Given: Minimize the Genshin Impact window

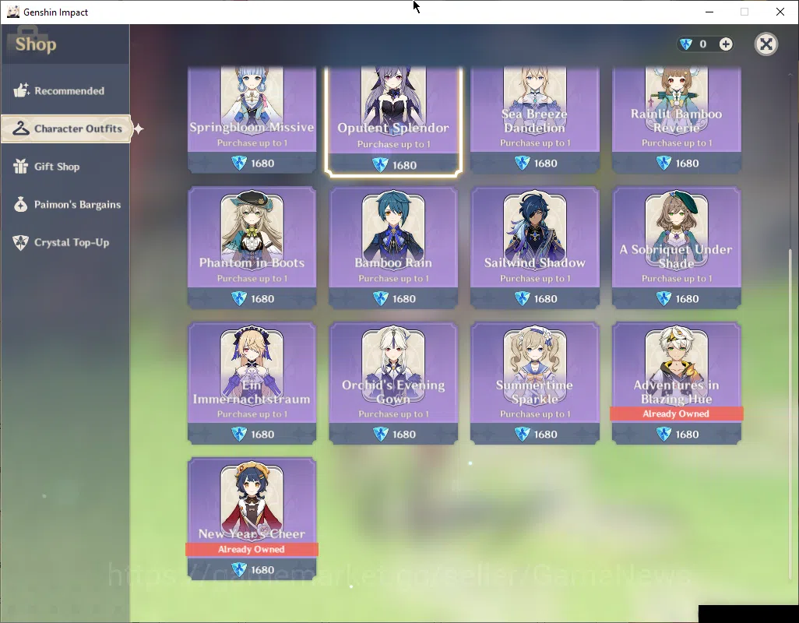Looking at the screenshot, I should click(x=709, y=12).
